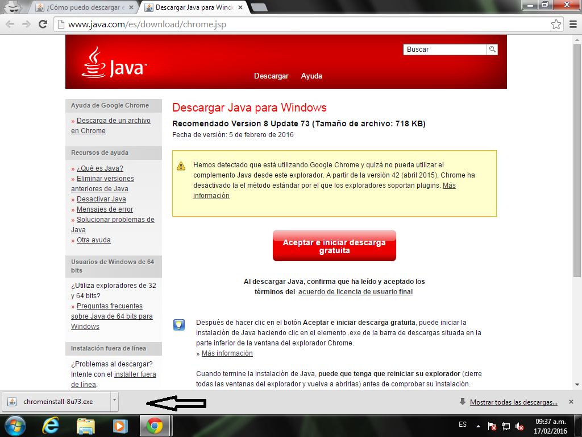Toggle the network status icon in system tray
Screen dimensions: 582x437
tap(506, 424)
